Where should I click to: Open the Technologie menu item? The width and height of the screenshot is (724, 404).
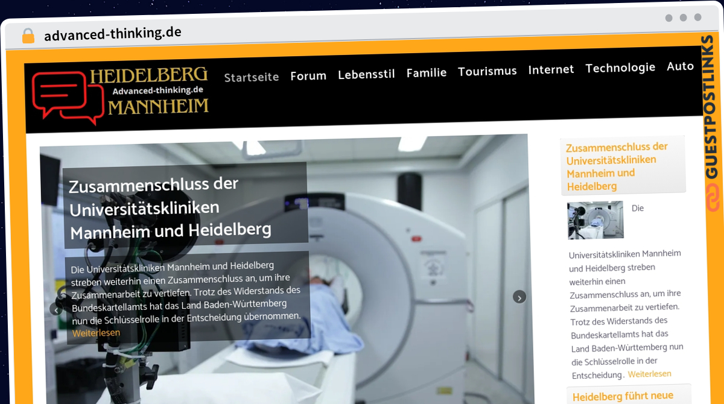point(620,68)
